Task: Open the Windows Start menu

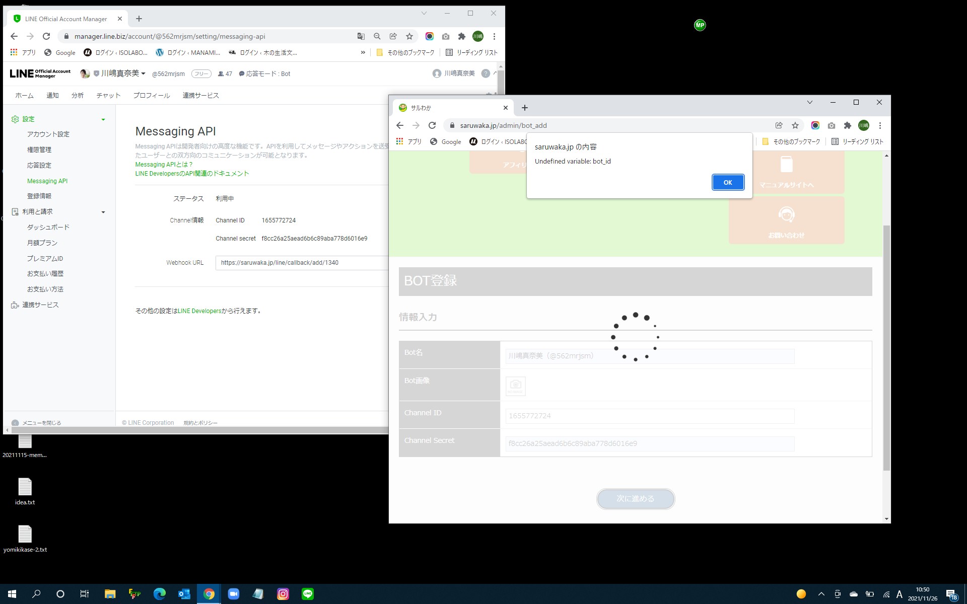Action: 12,594
